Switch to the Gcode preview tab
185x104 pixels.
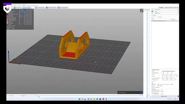click(27, 8)
